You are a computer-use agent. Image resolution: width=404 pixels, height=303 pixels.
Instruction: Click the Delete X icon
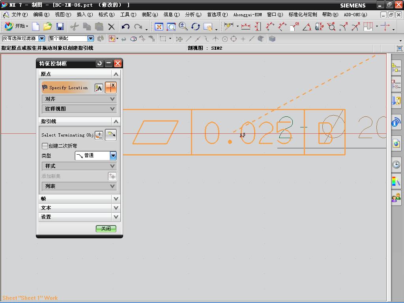(111, 26)
